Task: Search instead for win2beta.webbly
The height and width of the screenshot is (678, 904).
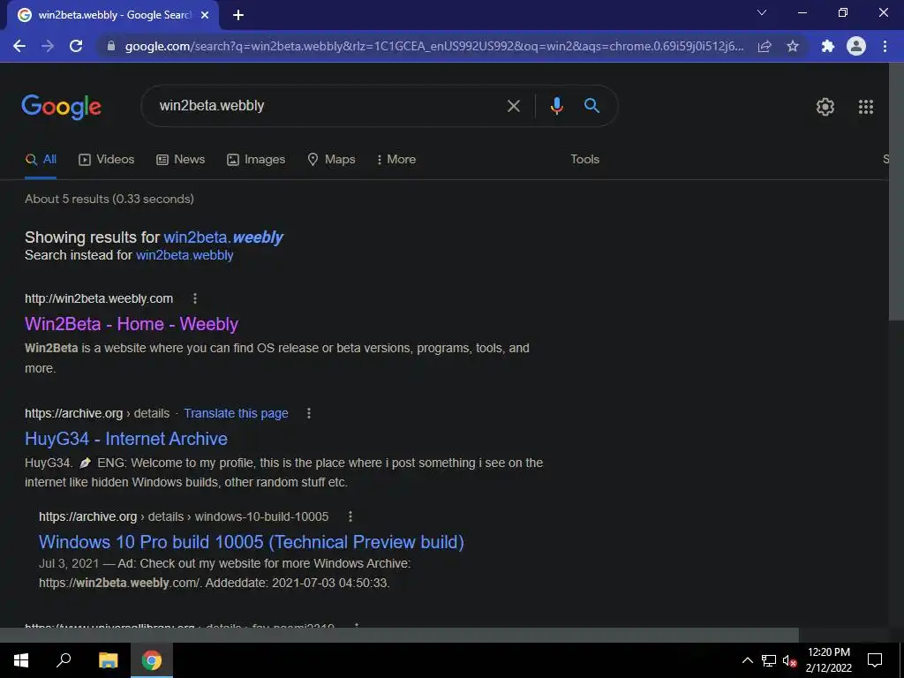Action: click(185, 255)
